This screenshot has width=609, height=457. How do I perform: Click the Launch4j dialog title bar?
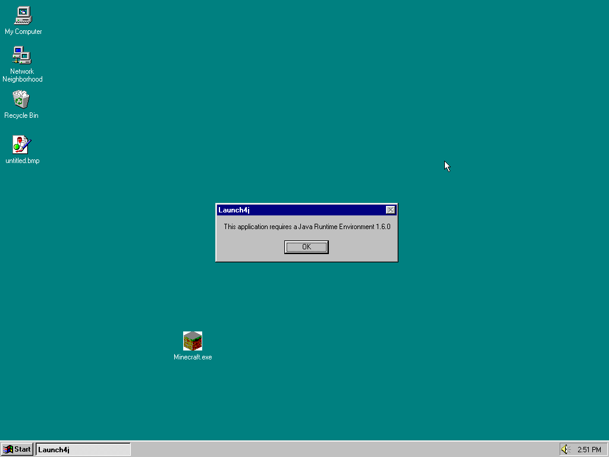306,210
